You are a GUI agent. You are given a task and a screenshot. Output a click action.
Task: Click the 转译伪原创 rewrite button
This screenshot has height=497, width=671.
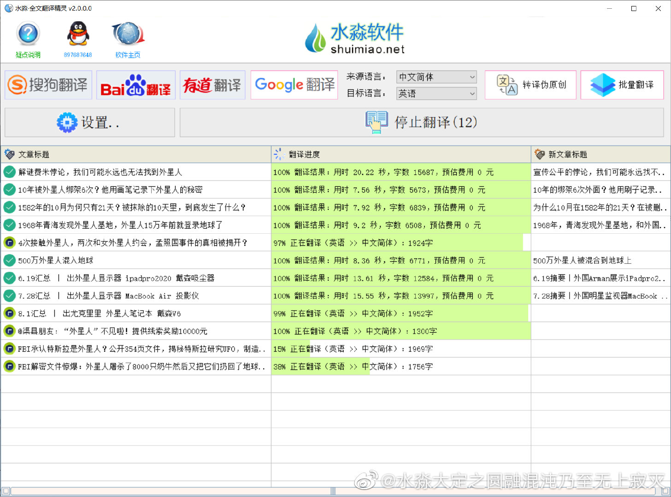530,85
